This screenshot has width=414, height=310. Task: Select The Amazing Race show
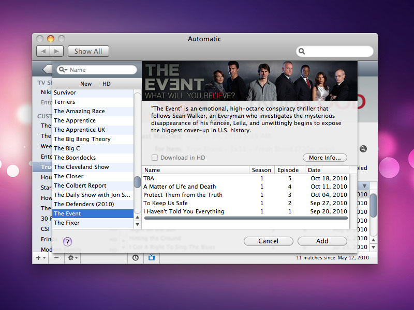(93, 111)
